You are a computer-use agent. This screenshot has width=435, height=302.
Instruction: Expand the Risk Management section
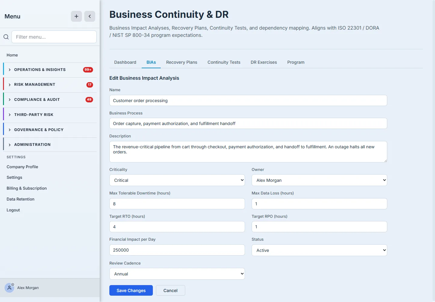click(x=50, y=85)
